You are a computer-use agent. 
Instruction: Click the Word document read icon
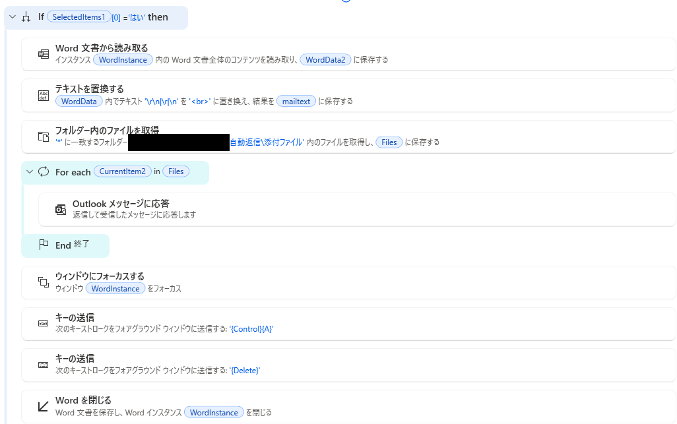[x=43, y=54]
